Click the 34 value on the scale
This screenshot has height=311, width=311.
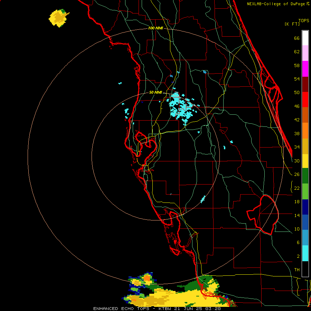[297, 147]
